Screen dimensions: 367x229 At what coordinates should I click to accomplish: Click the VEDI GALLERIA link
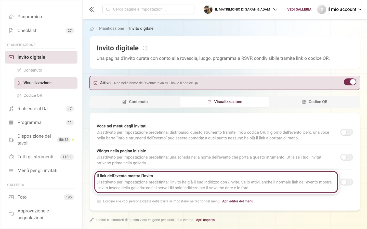[x=299, y=9]
